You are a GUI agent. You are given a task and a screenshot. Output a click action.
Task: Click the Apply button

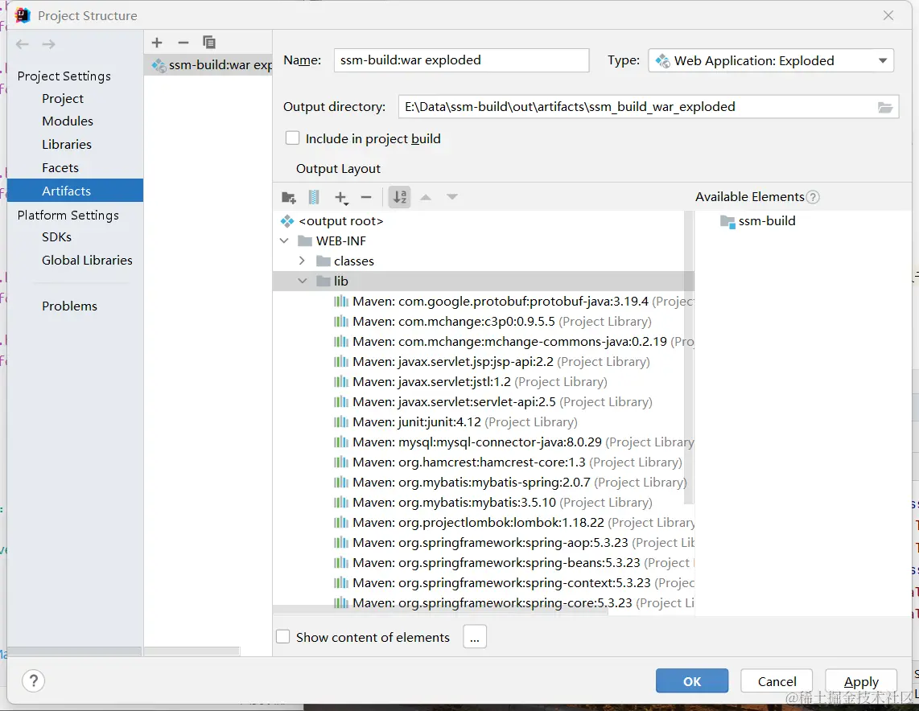(861, 681)
